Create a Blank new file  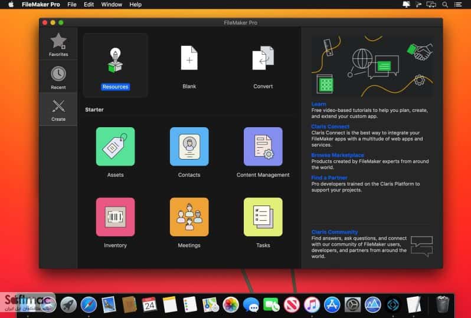(189, 58)
